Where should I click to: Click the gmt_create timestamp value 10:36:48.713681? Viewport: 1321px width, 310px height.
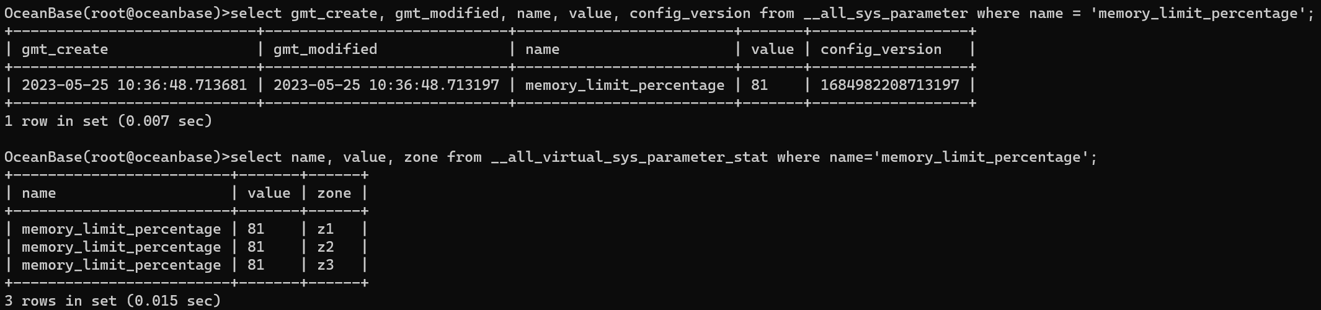tap(182, 86)
